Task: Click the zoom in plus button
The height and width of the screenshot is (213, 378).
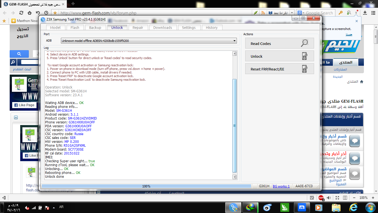Action: tap(373, 198)
